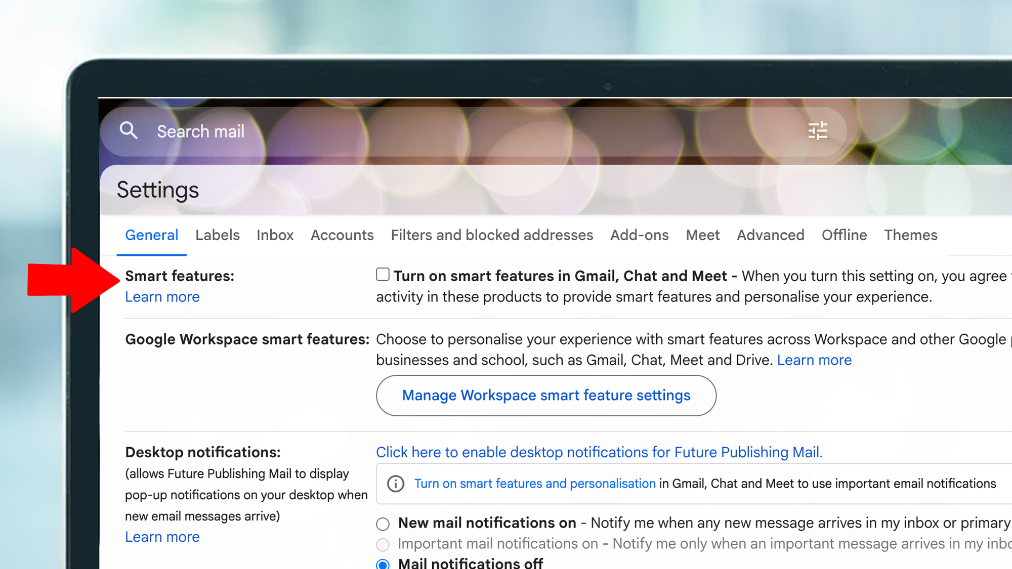Open Filters and blocked addresses settings
1012x569 pixels.
[x=492, y=235]
